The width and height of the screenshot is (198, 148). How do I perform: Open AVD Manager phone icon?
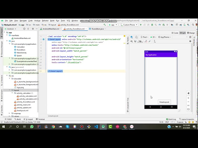(184, 25)
